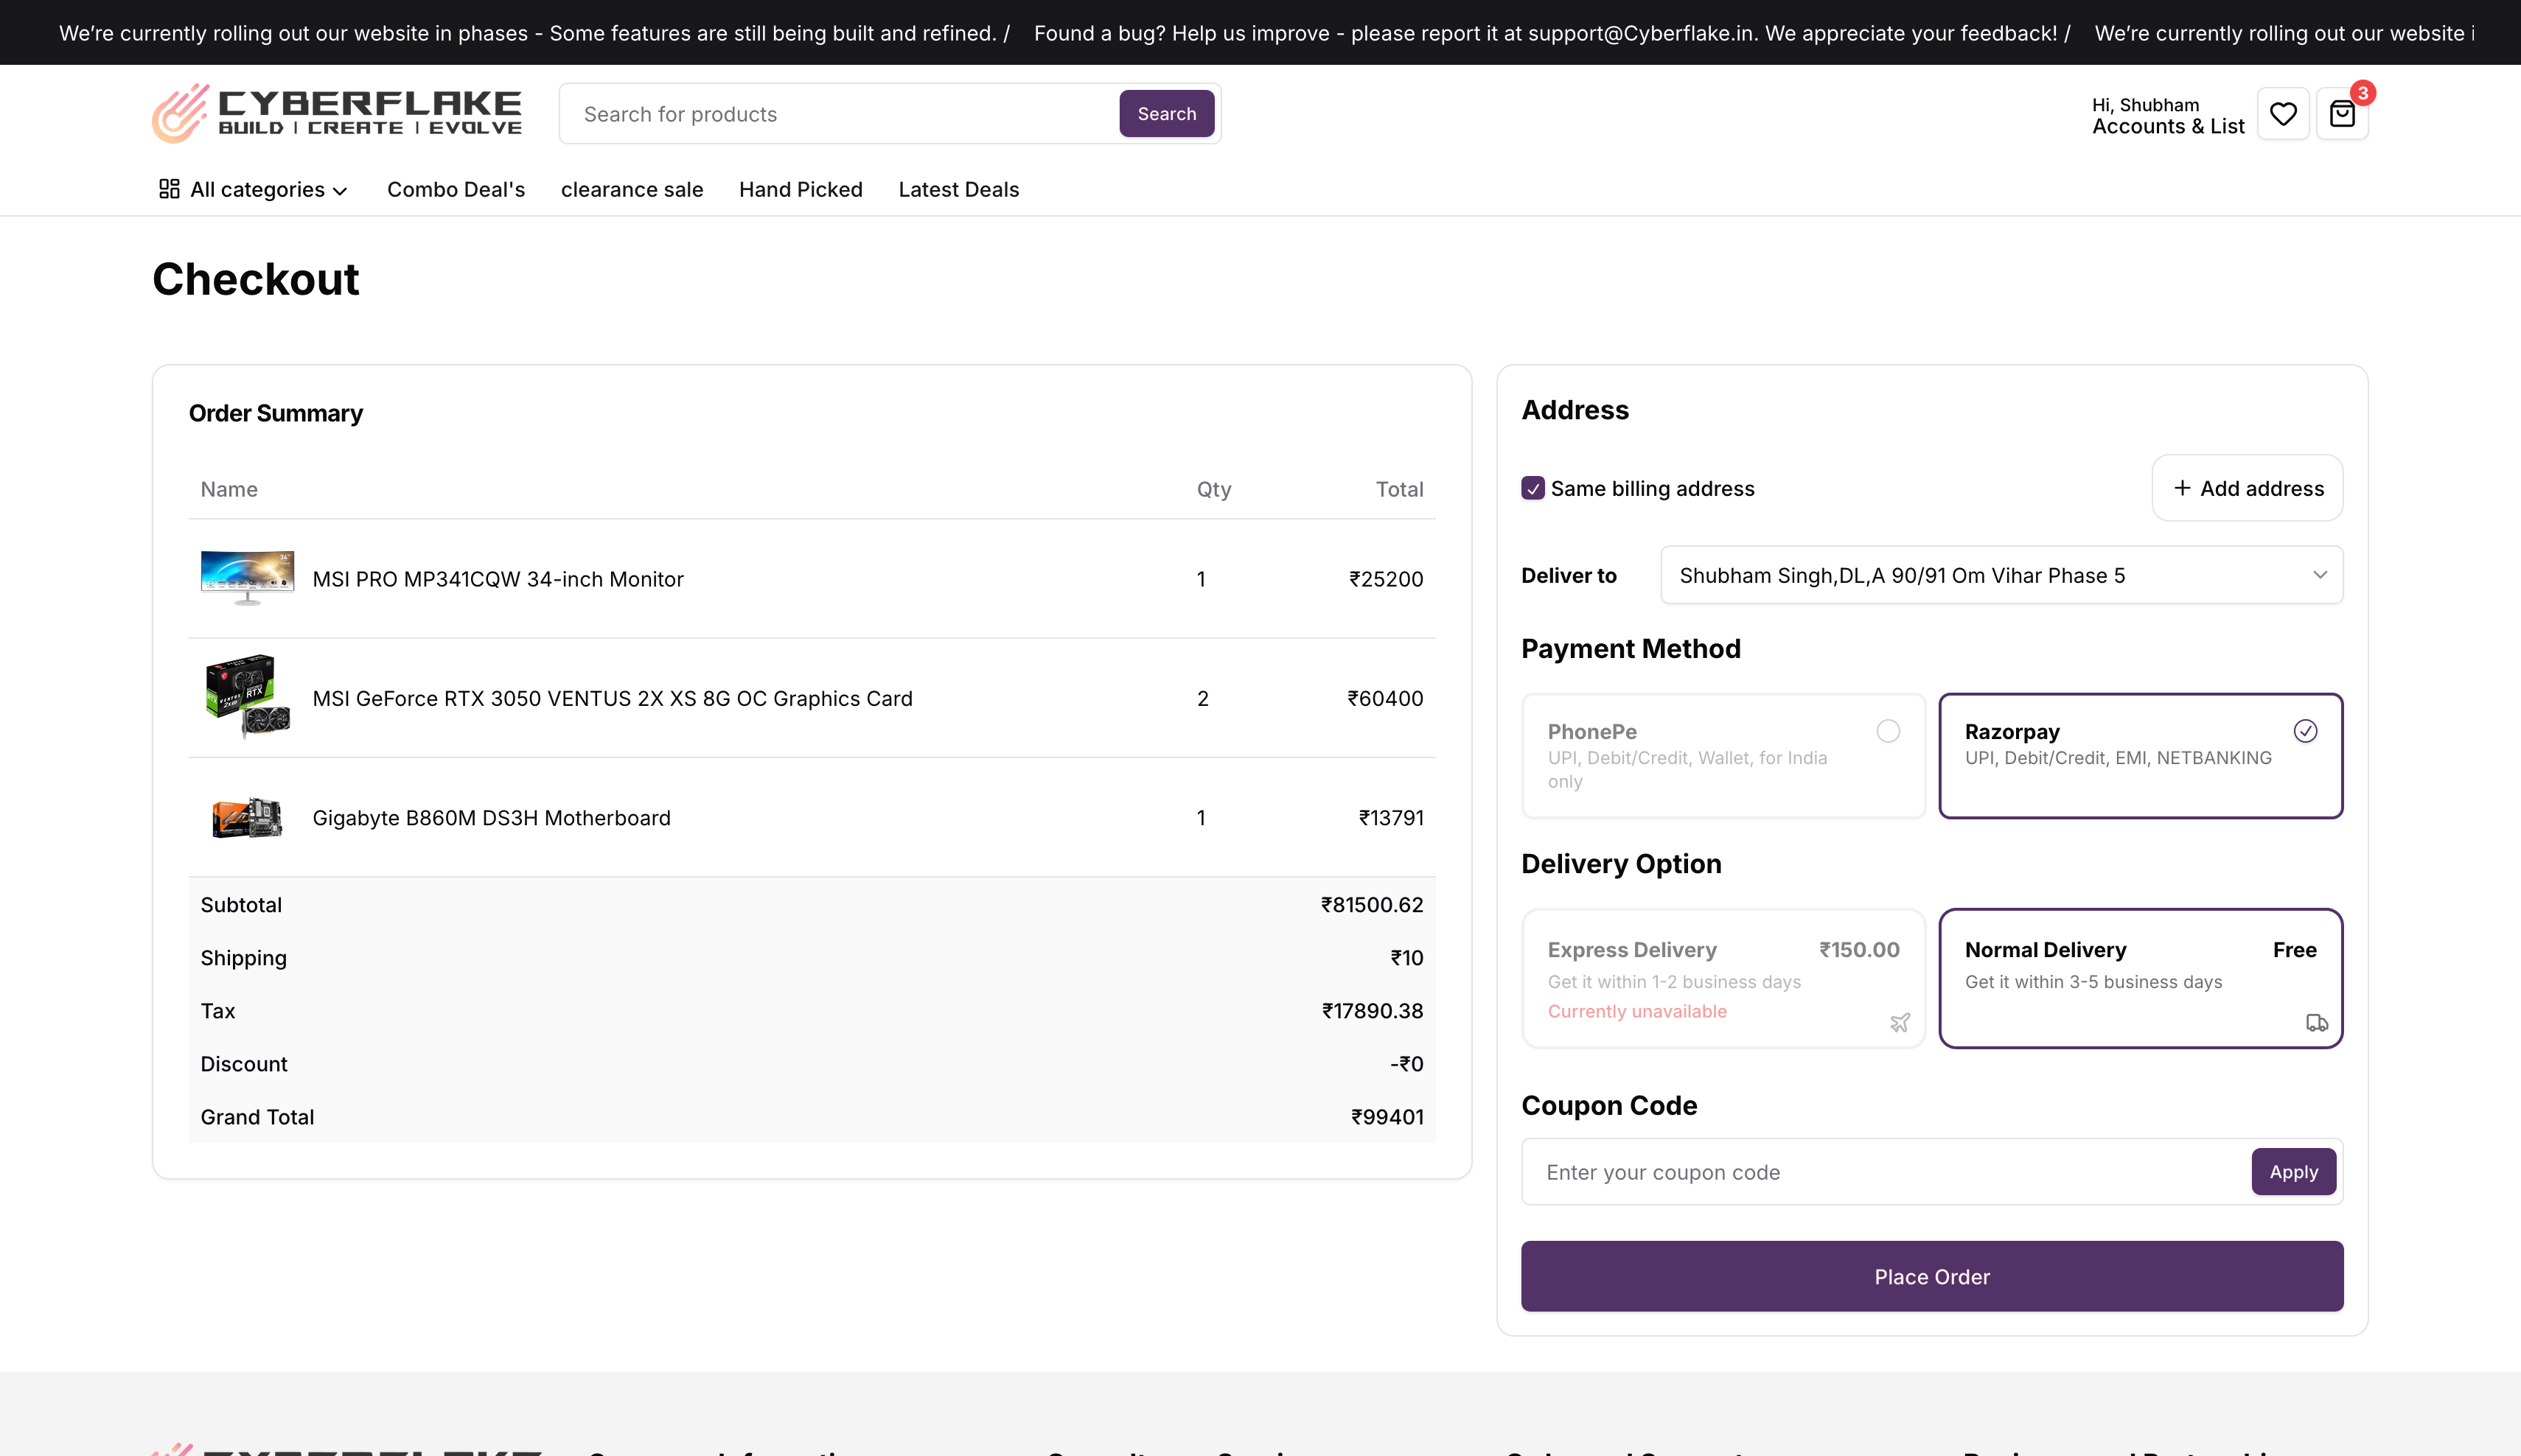Select Razorpay payment option
Image resolution: width=2521 pixels, height=1456 pixels.
2139,755
